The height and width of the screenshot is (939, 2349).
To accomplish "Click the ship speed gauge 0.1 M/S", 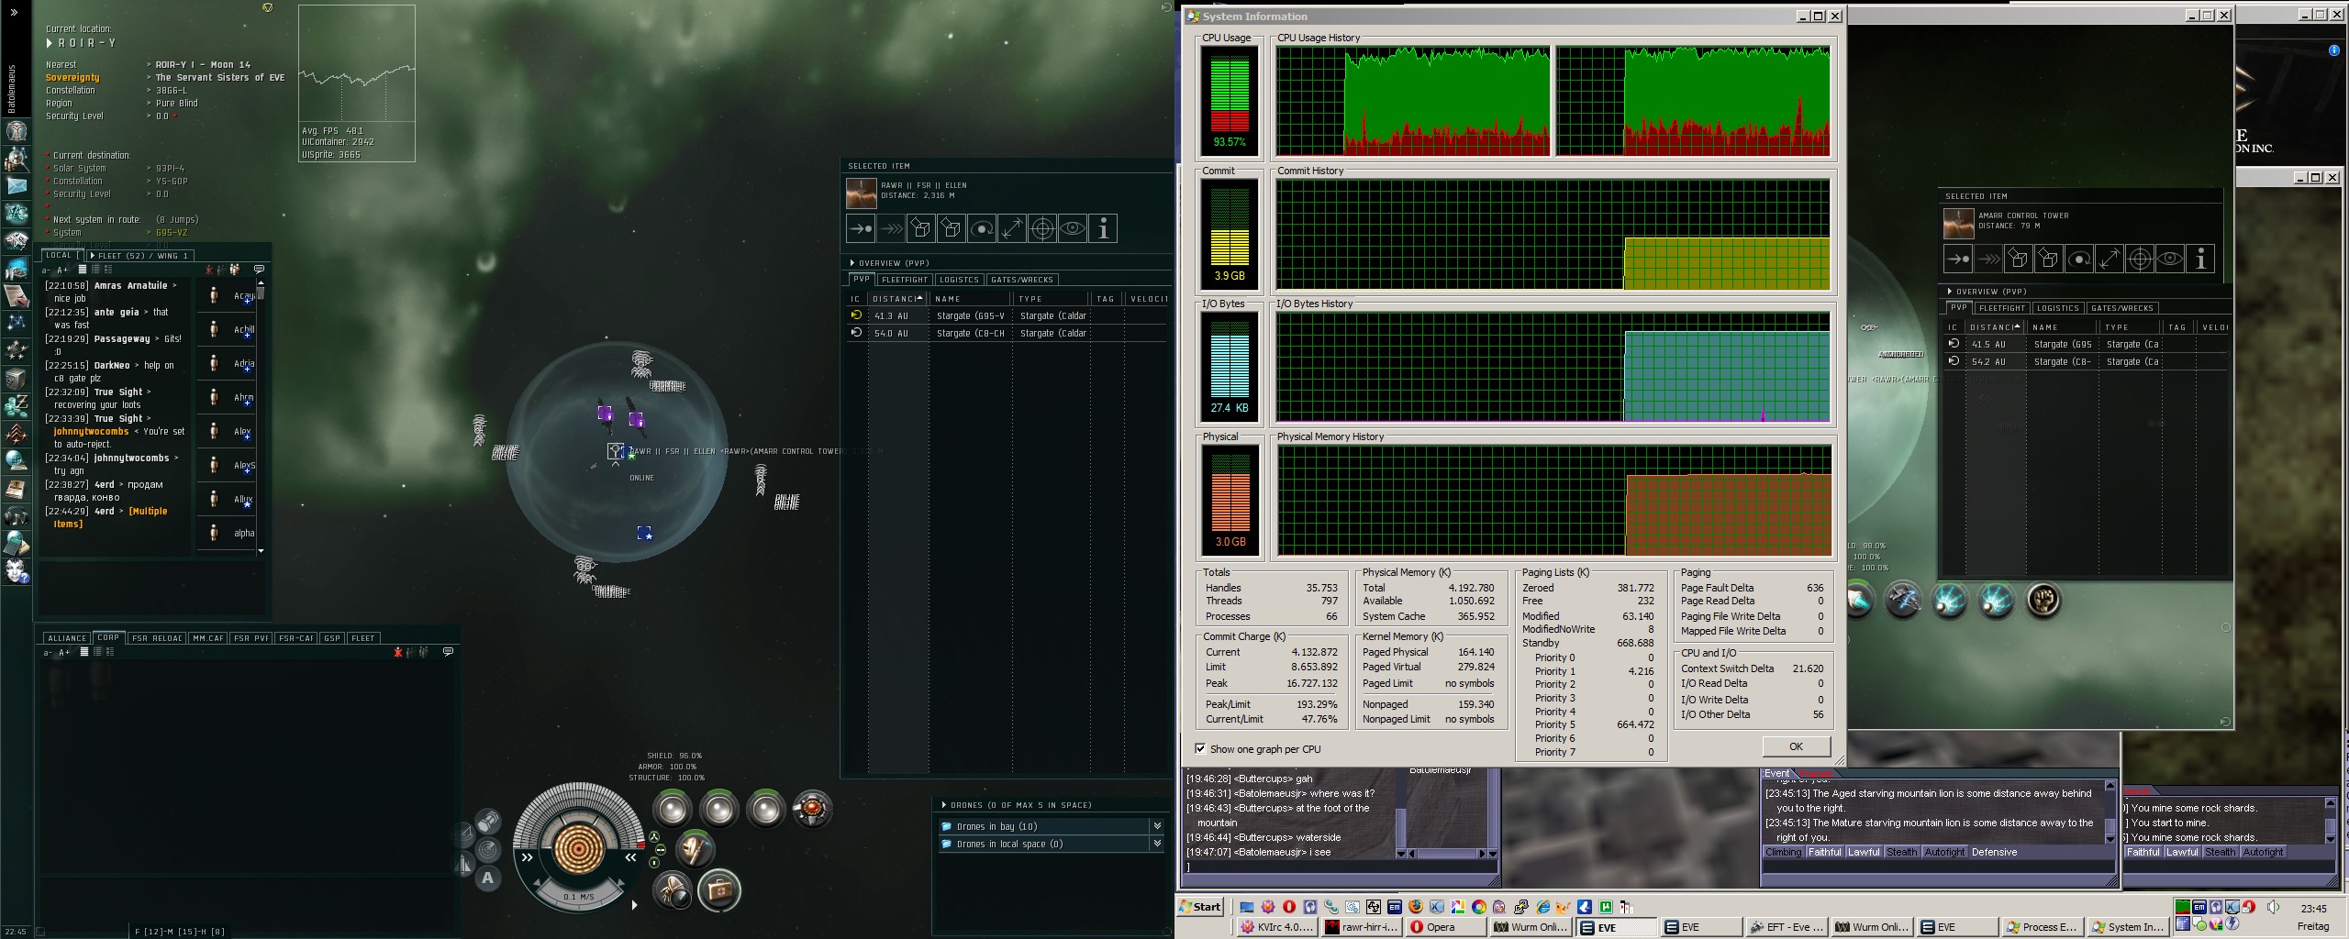I will click(x=578, y=896).
